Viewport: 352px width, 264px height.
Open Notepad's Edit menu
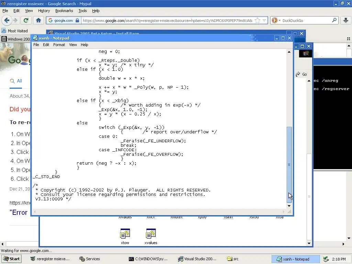point(46,45)
